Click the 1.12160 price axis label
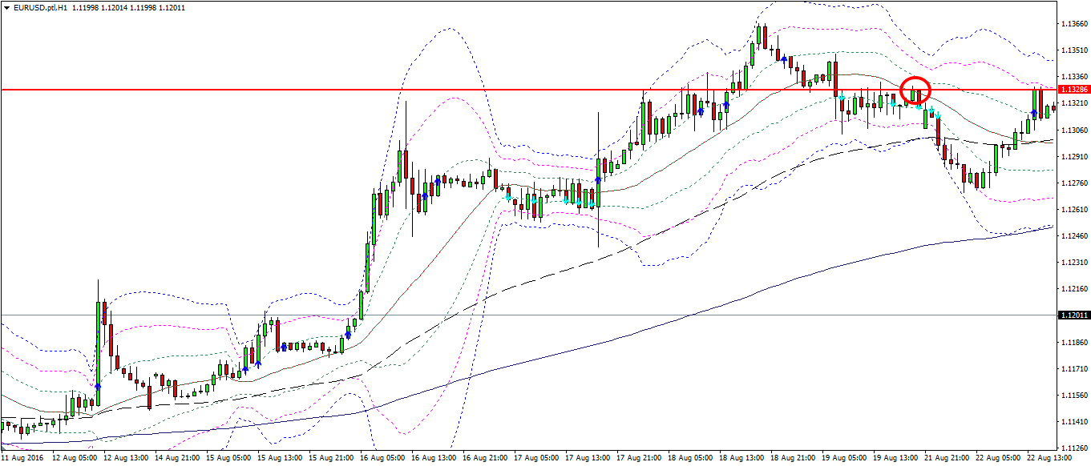The width and height of the screenshot is (1091, 466). pyautogui.click(x=1073, y=288)
